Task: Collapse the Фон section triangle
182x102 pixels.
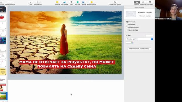Action: (126, 35)
